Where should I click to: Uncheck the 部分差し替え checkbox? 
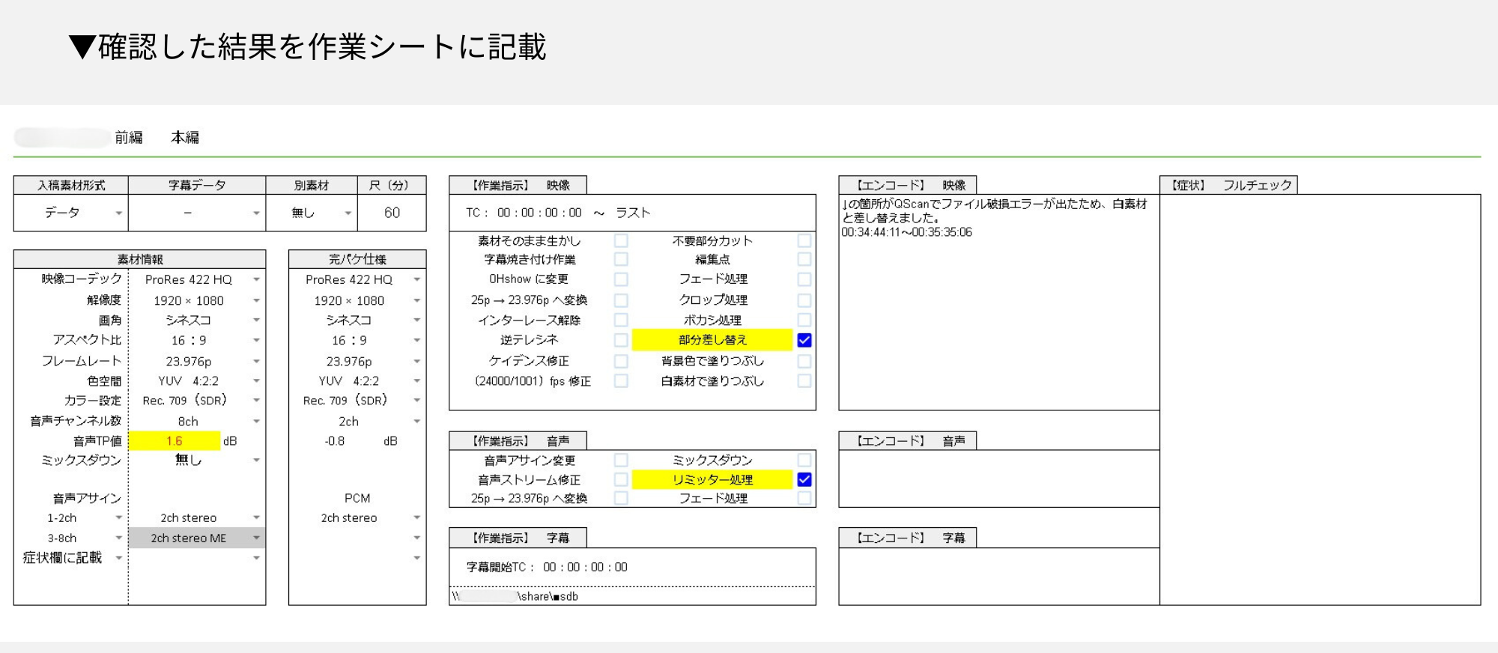pyautogui.click(x=804, y=340)
